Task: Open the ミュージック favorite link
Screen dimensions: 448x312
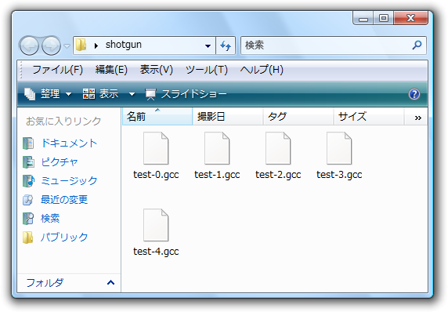Action: click(x=69, y=181)
